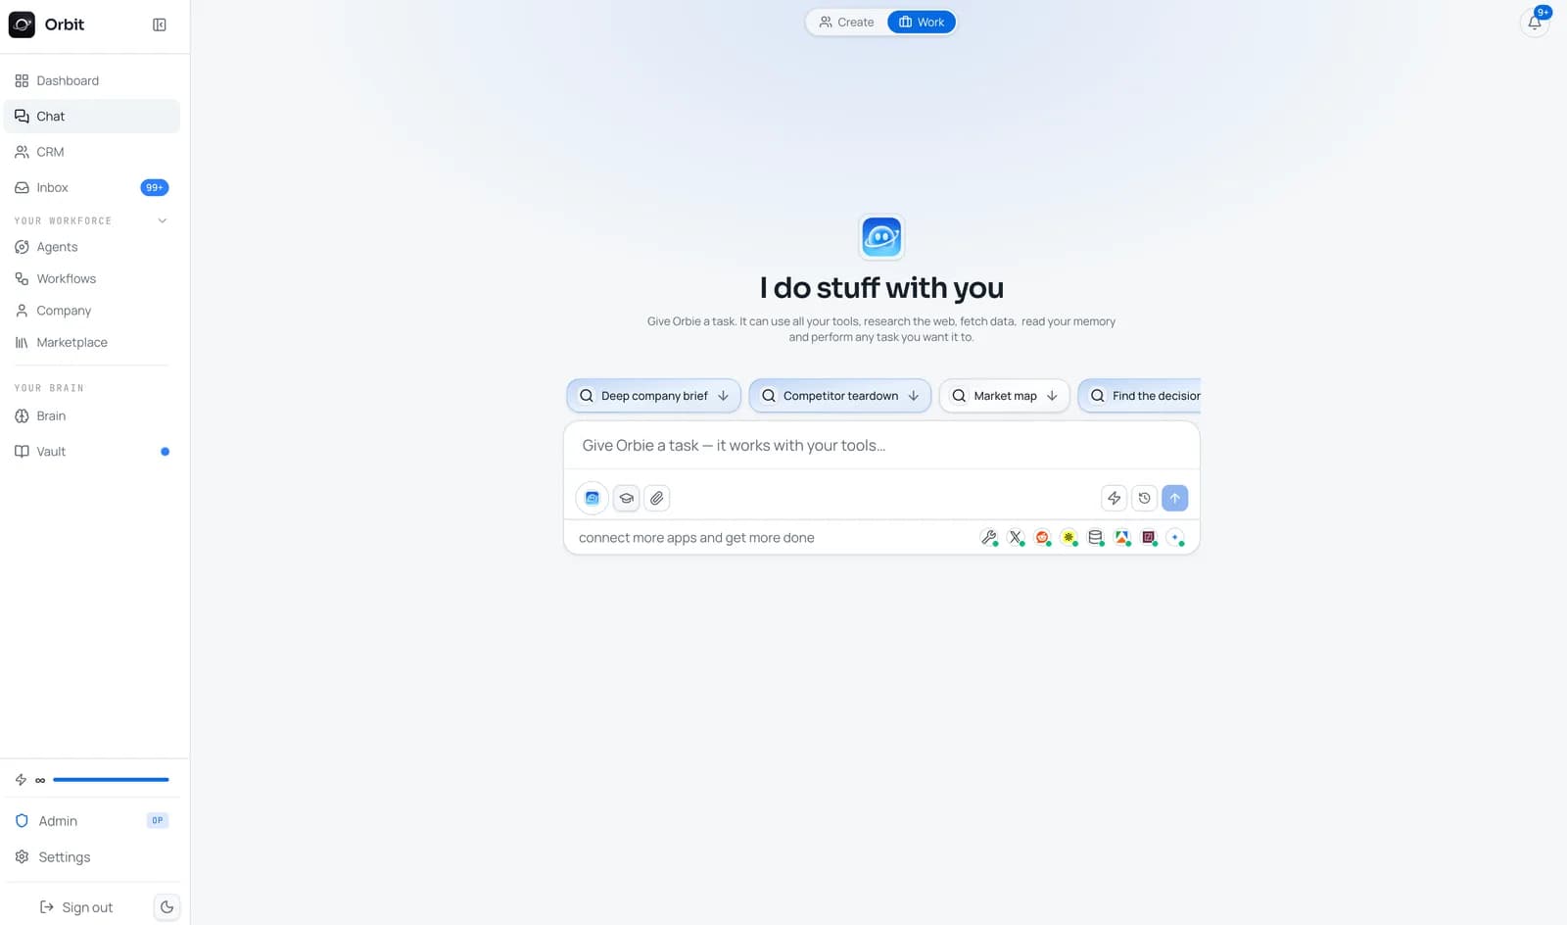Open the Brain section

click(x=92, y=415)
